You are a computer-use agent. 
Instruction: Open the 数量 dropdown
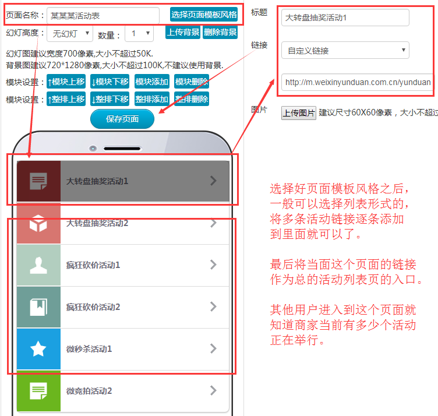pyautogui.click(x=141, y=34)
